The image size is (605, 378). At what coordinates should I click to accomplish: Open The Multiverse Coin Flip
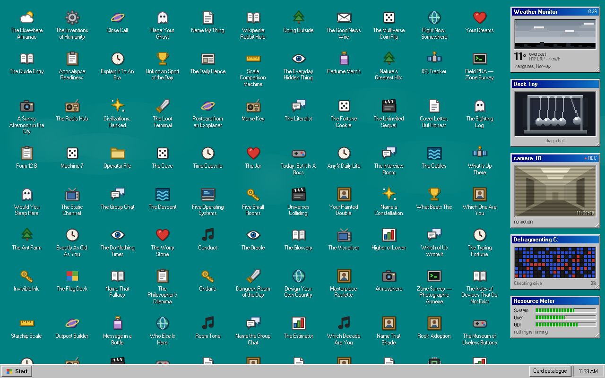(389, 18)
